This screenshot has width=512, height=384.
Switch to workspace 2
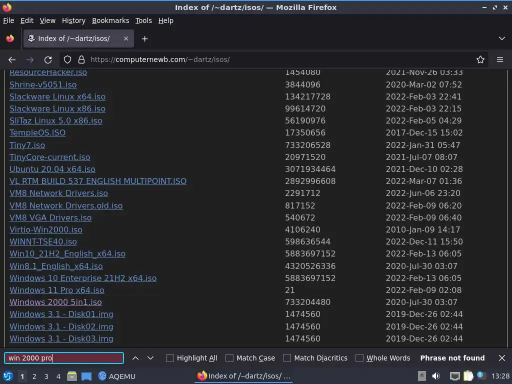pos(34,376)
